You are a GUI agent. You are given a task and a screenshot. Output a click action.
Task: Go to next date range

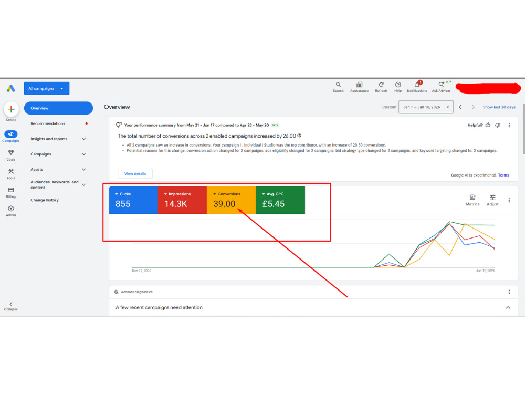[x=473, y=107]
